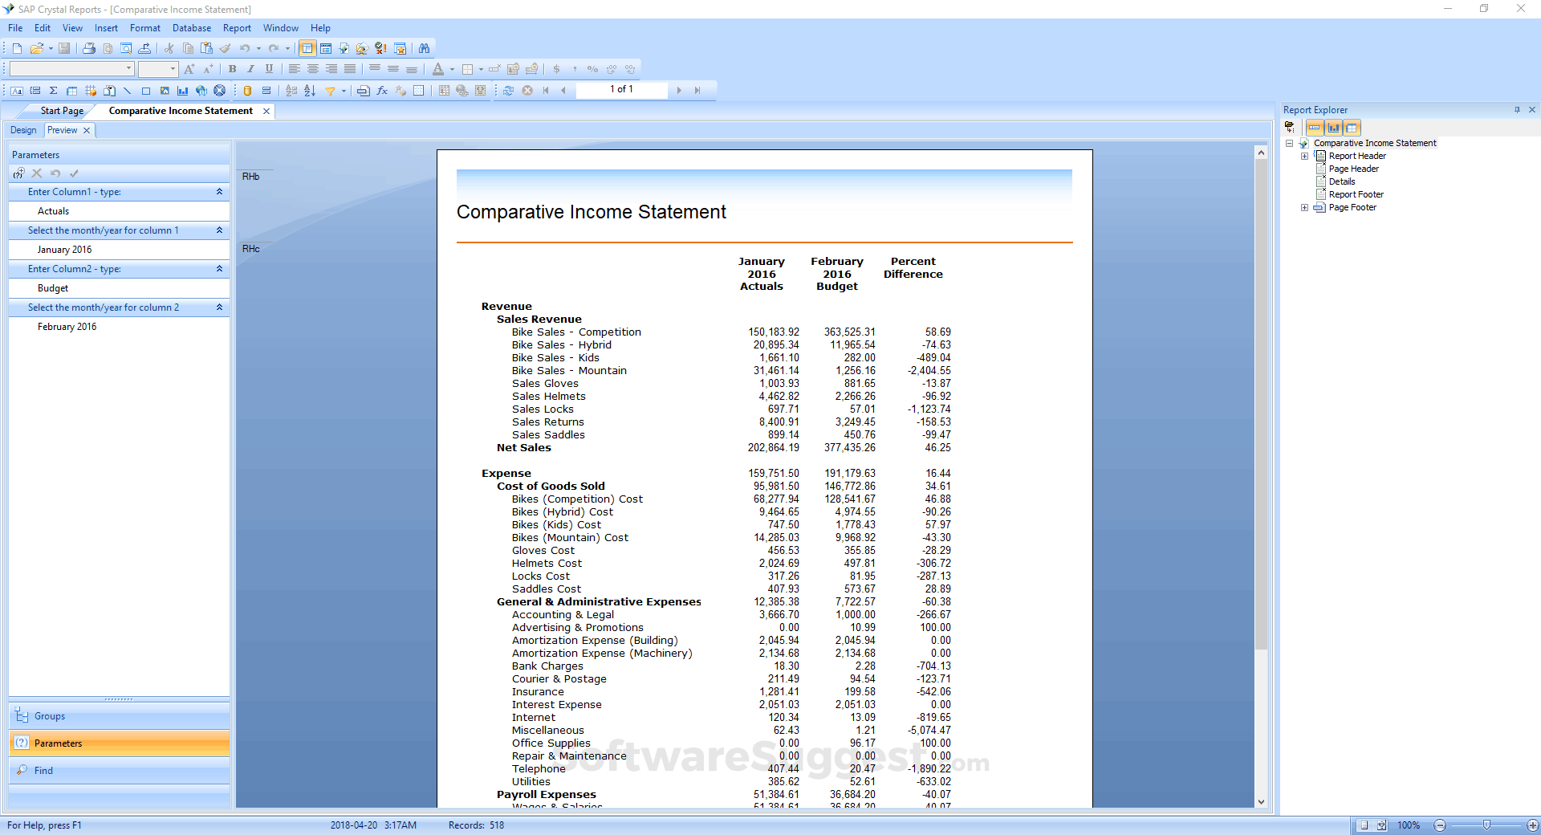This screenshot has height=835, width=1541.
Task: Open the Formula Workshop with the fx icon
Action: click(x=383, y=90)
